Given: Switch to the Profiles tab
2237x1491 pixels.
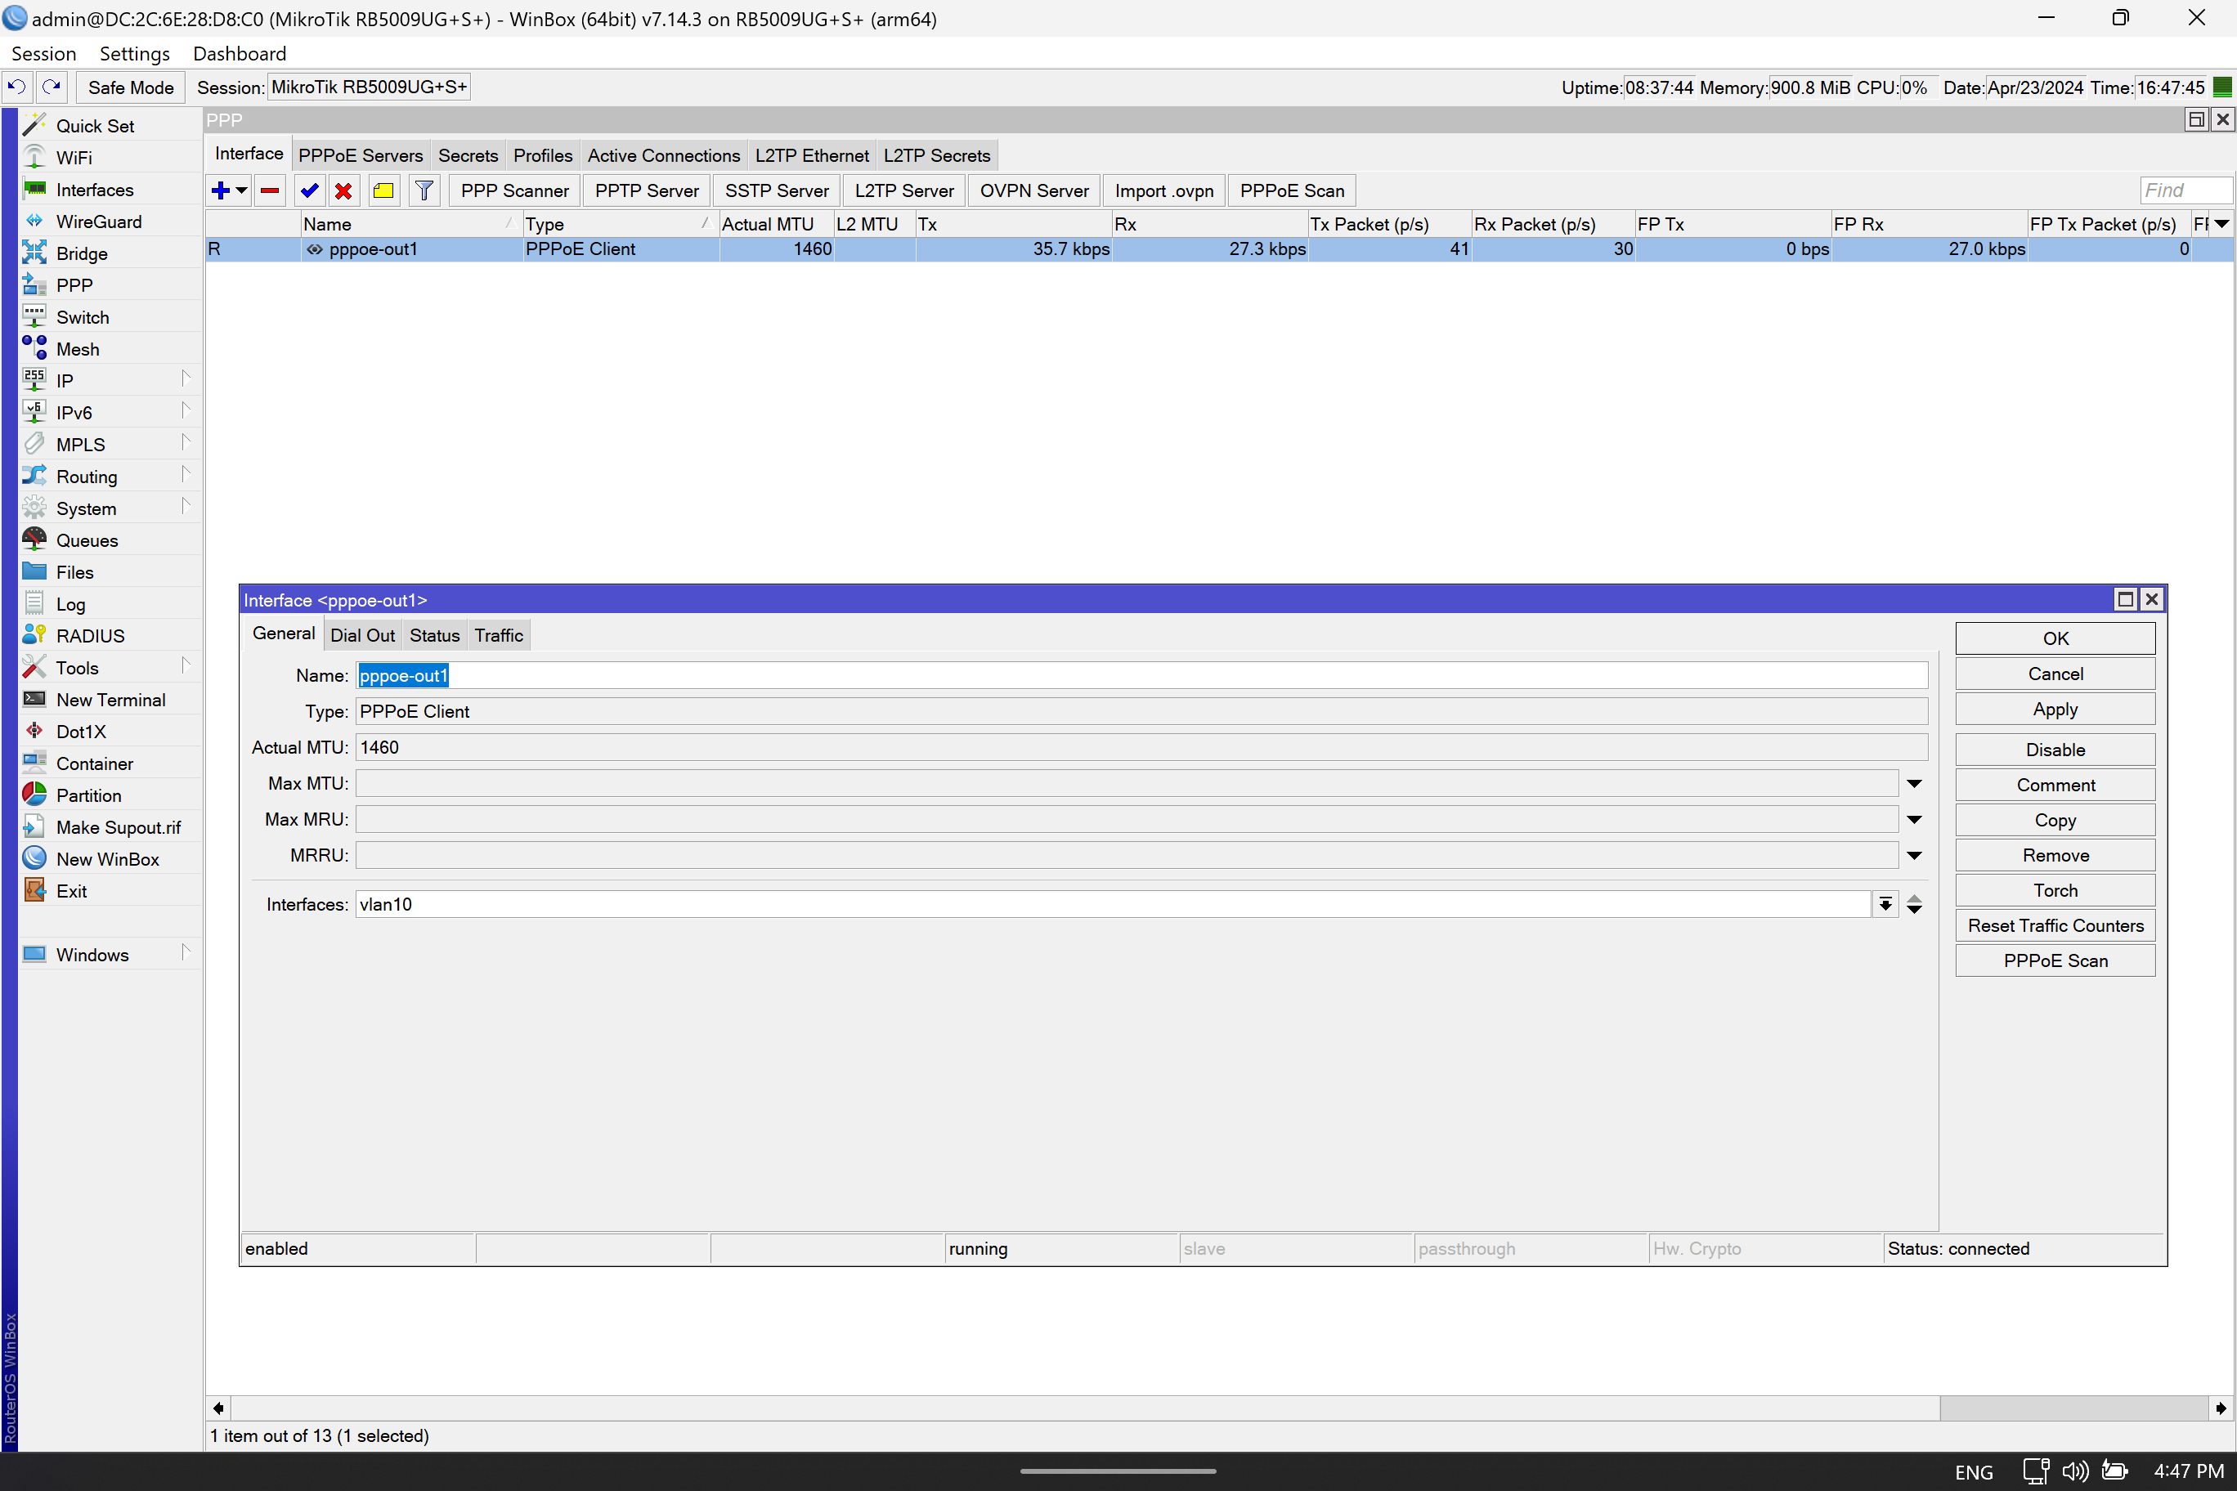Looking at the screenshot, I should 542,155.
